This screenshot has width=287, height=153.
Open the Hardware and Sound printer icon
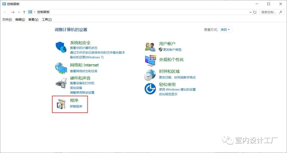(x=61, y=83)
